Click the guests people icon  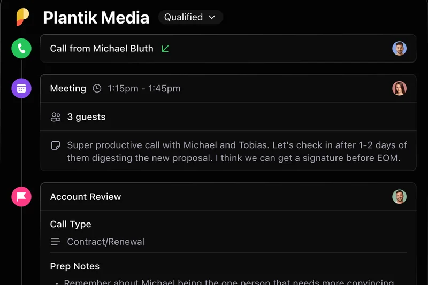56,117
